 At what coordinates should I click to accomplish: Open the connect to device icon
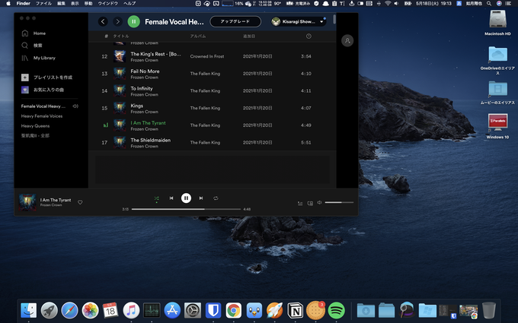(309, 203)
